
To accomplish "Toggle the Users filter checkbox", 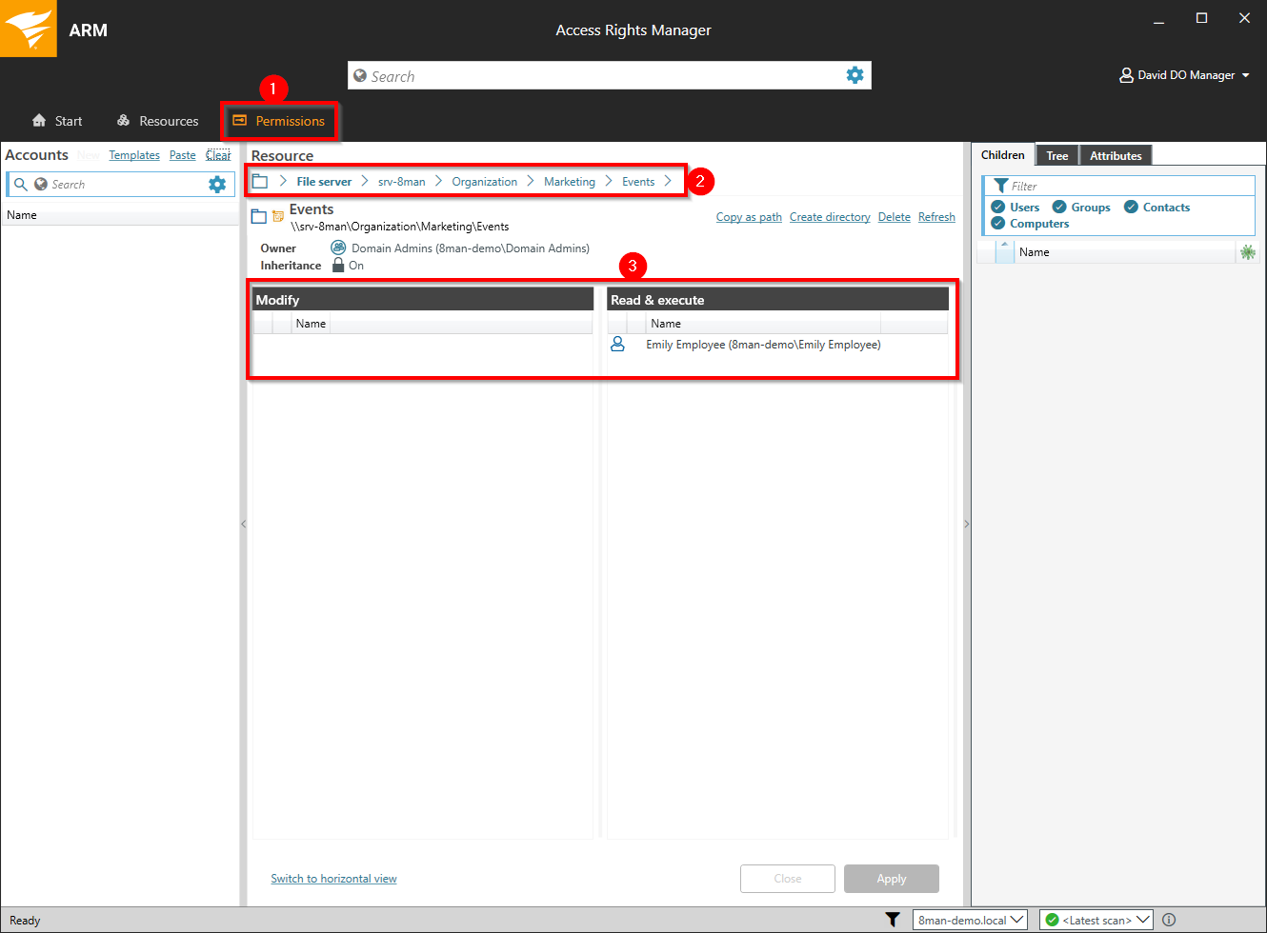I will pos(998,208).
